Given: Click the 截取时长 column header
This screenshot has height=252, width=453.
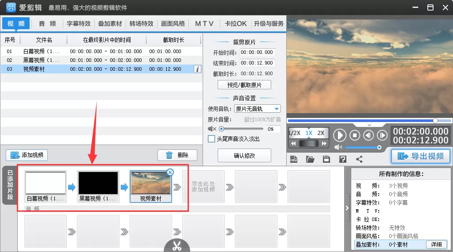Looking at the screenshot, I should pos(173,40).
